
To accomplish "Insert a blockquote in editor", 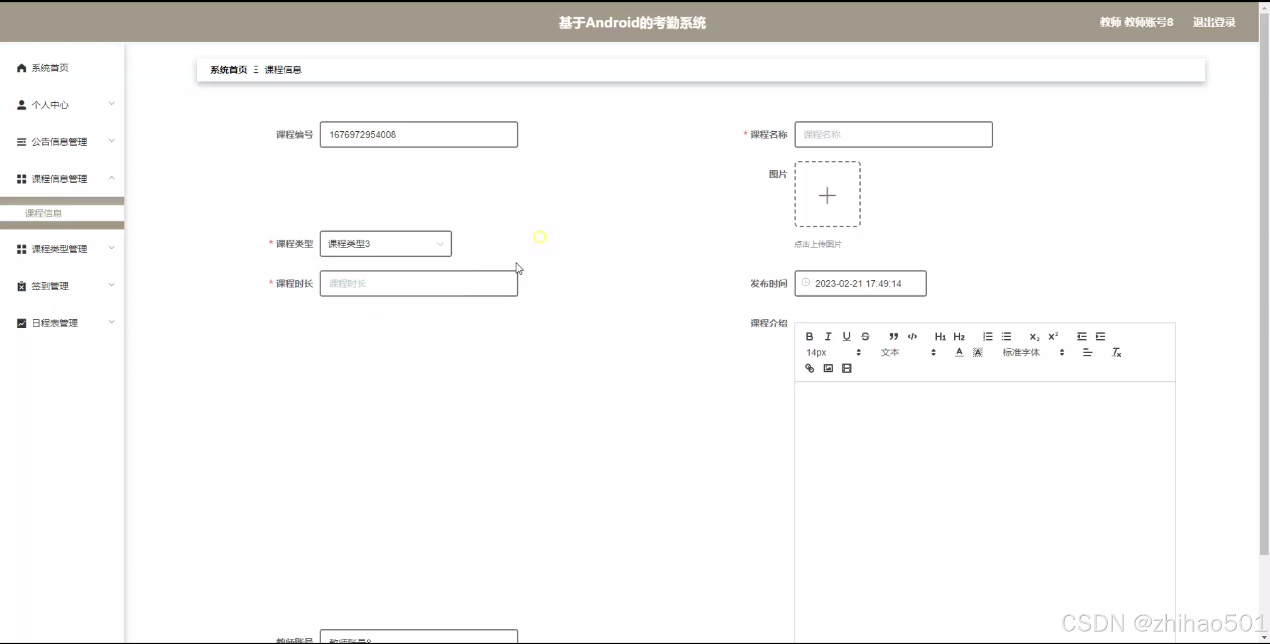I will tap(894, 337).
